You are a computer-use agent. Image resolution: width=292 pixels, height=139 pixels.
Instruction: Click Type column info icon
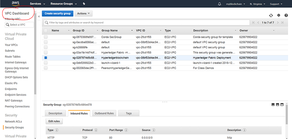coord(57,130)
